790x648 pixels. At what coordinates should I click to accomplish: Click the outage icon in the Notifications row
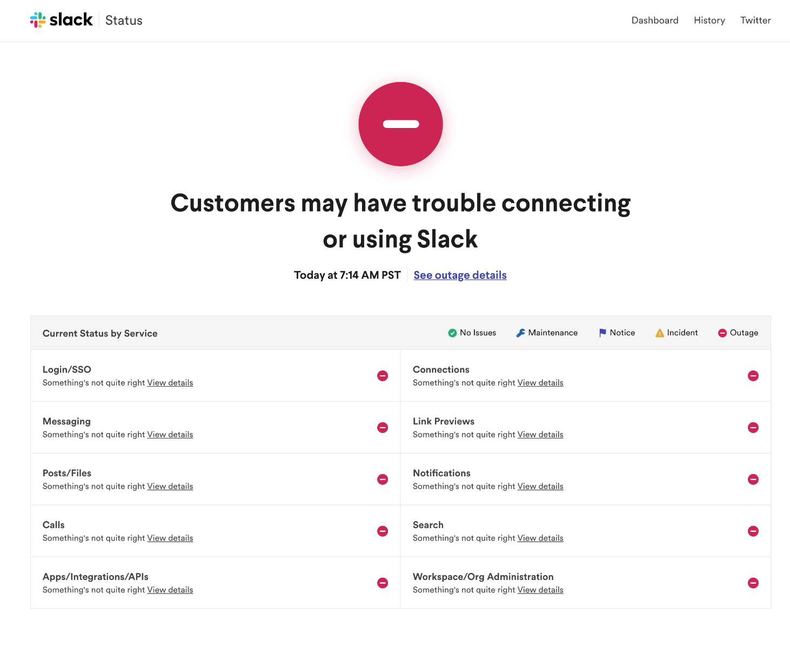coord(753,480)
